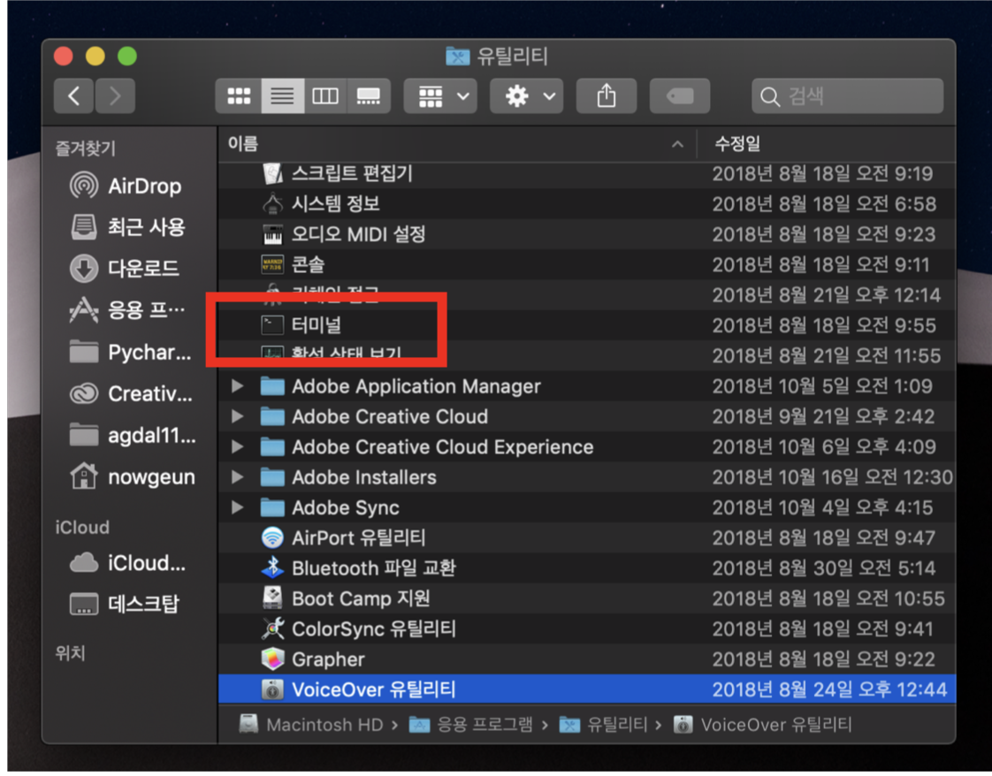Expand Adobe Creative Cloud folder triangle
Image resolution: width=992 pixels, height=776 pixels.
coord(237,416)
